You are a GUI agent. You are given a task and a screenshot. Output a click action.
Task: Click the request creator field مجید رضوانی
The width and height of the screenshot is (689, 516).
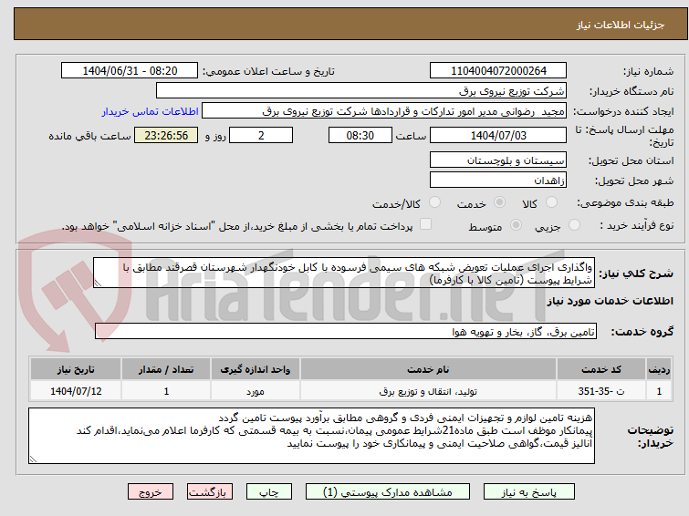click(x=384, y=111)
